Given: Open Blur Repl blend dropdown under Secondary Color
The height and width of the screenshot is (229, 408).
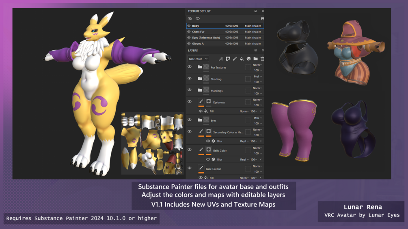Looking at the screenshot, I should [244, 141].
